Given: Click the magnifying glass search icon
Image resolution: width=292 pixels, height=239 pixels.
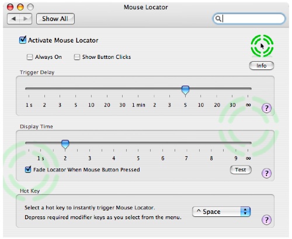Looking at the screenshot, I should click(x=218, y=19).
